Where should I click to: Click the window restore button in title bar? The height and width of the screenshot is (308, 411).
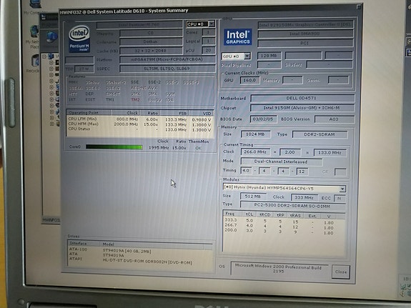pyautogui.click(x=359, y=7)
